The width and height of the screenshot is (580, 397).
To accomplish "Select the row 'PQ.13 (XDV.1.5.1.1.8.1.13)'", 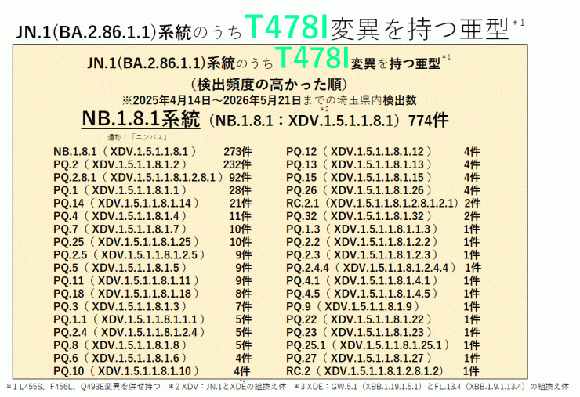I will click(382, 164).
